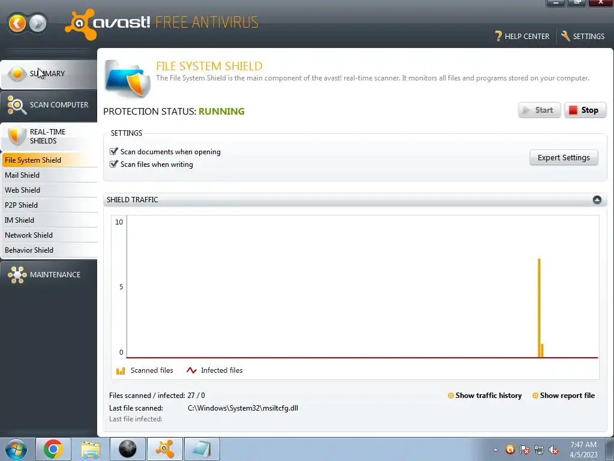The image size is (614, 461).
Task: Select Behavior Shield
Action: click(x=49, y=250)
